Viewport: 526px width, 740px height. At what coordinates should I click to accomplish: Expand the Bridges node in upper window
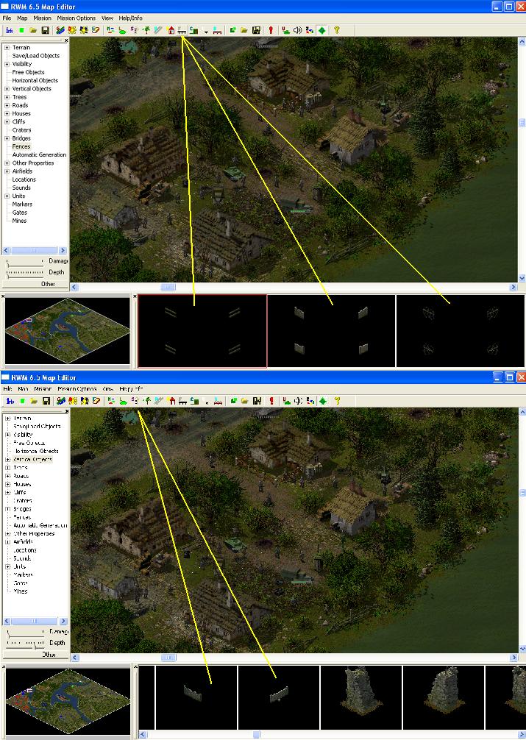[7, 138]
